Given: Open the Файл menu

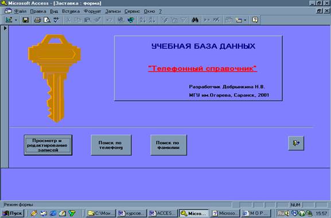Looking at the screenshot, I should pos(20,11).
